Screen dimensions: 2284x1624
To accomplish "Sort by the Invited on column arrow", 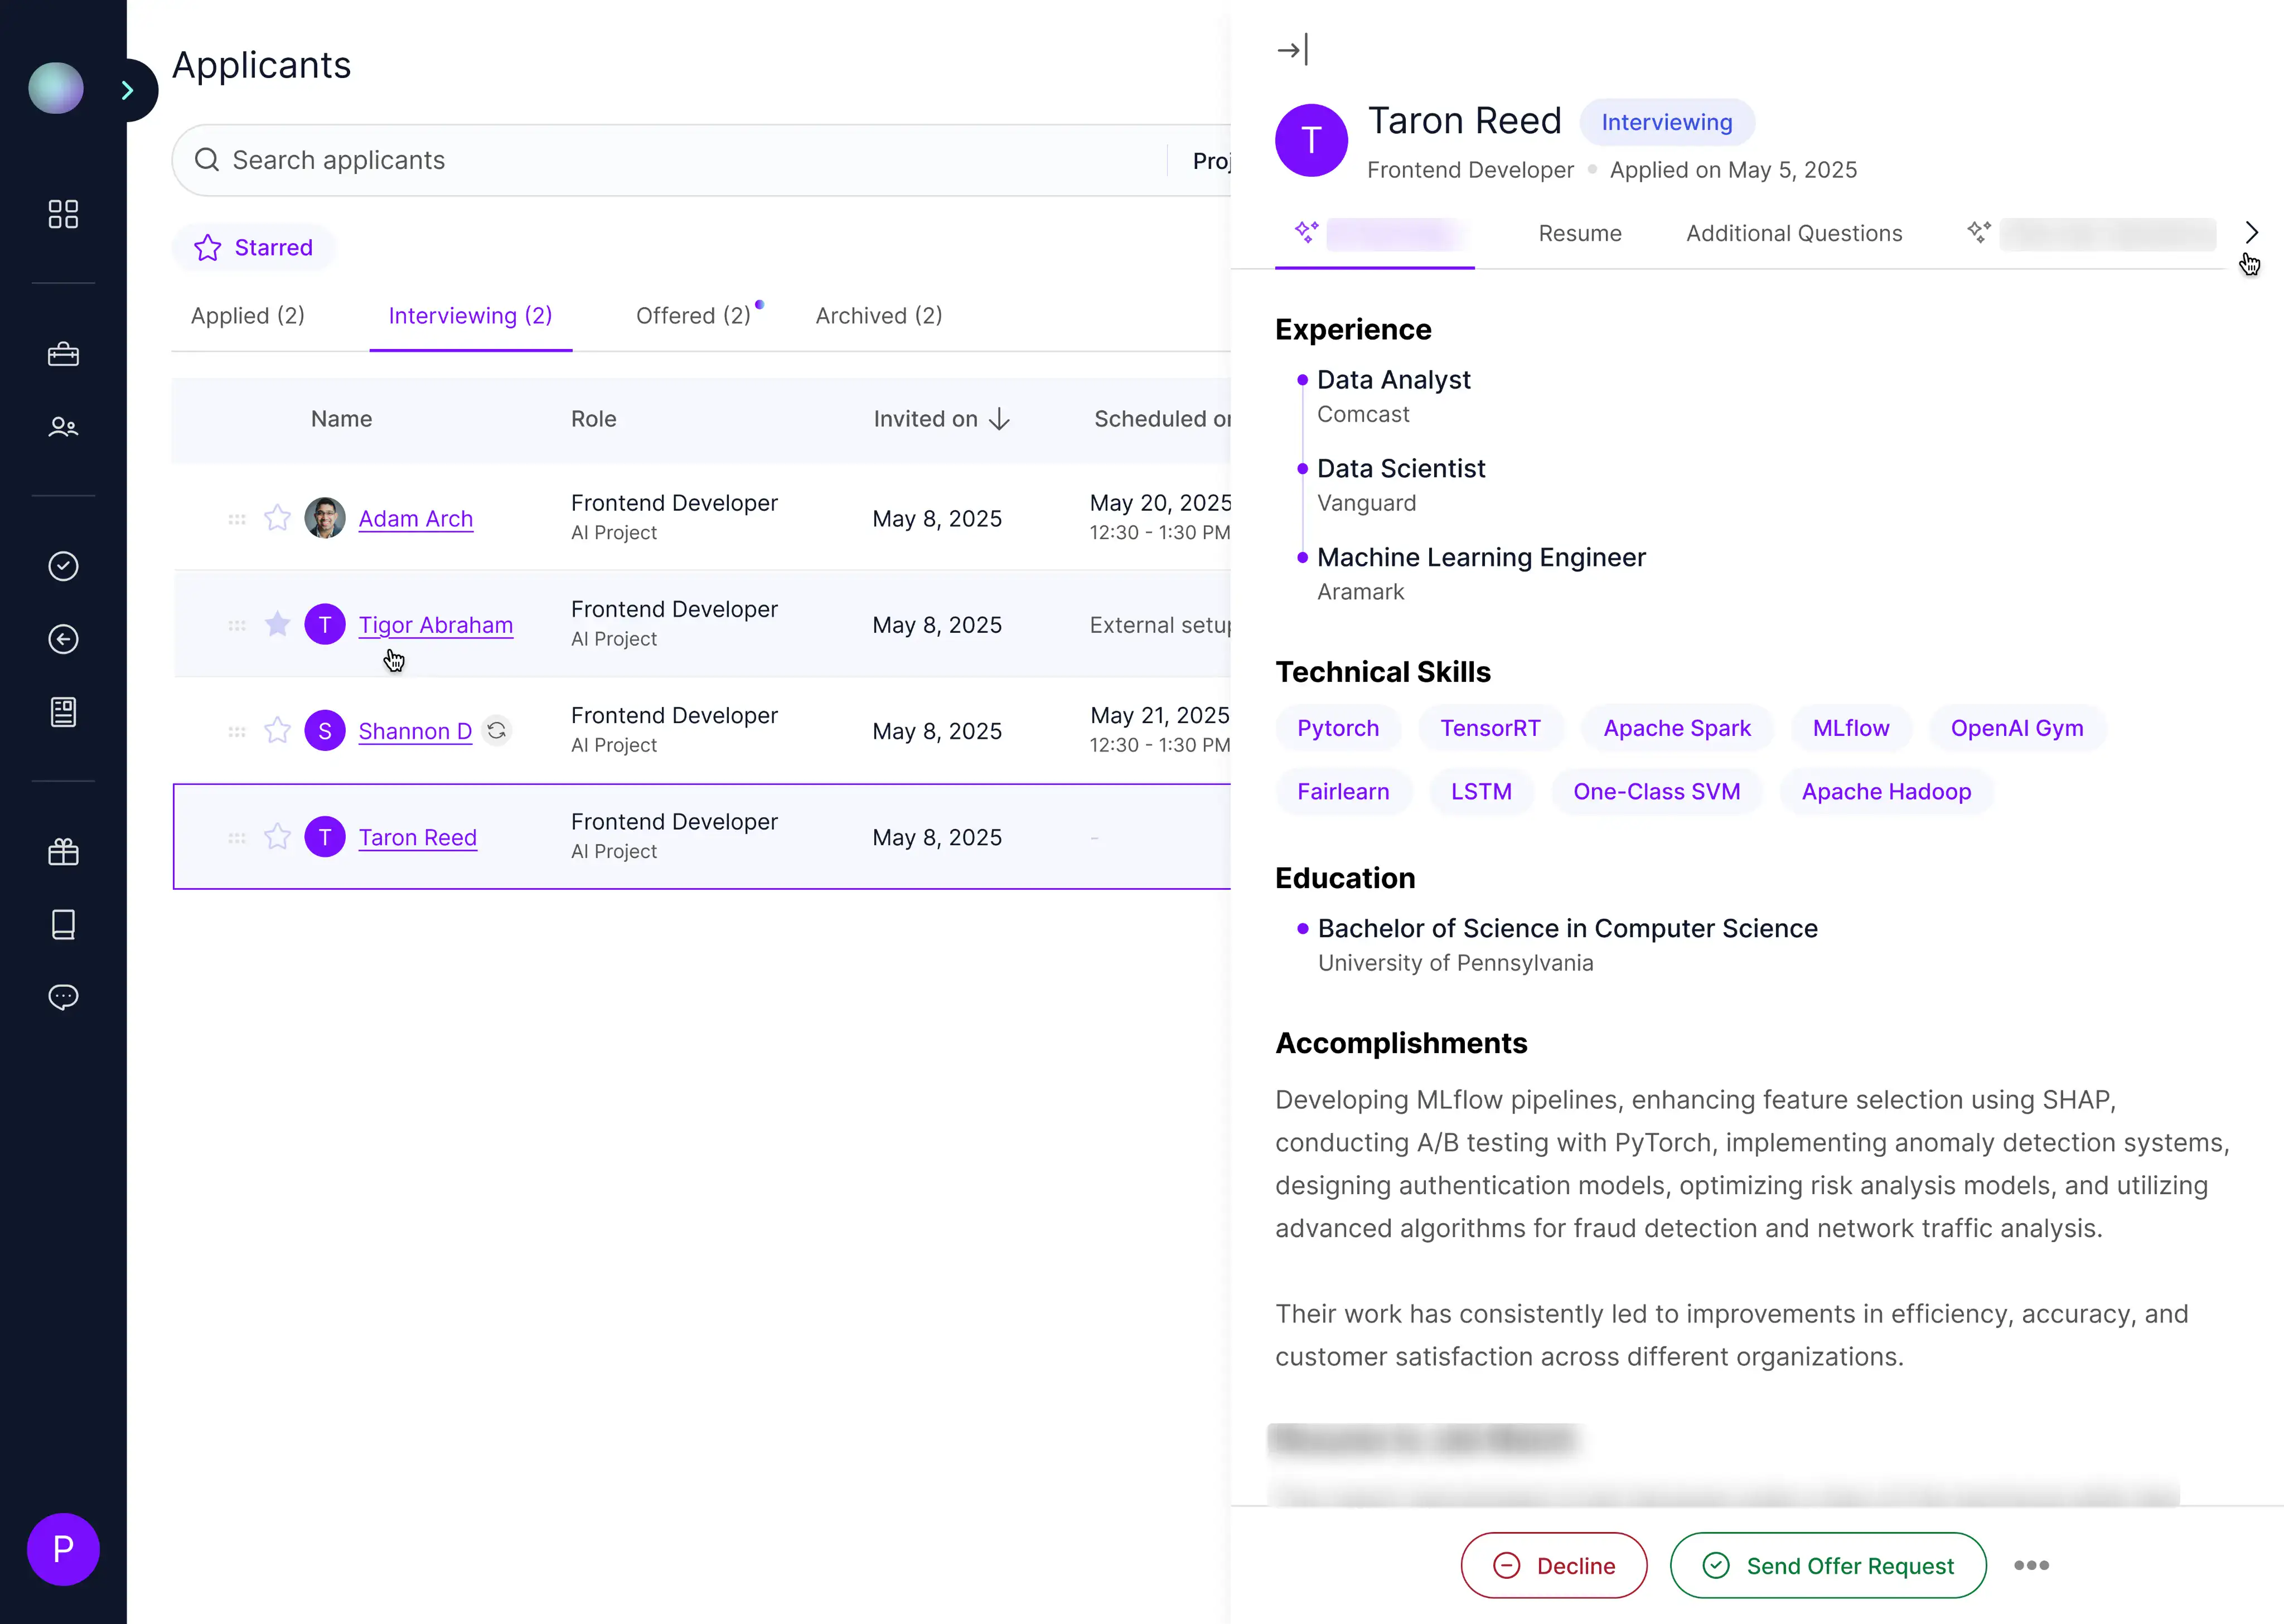I will tap(999, 419).
